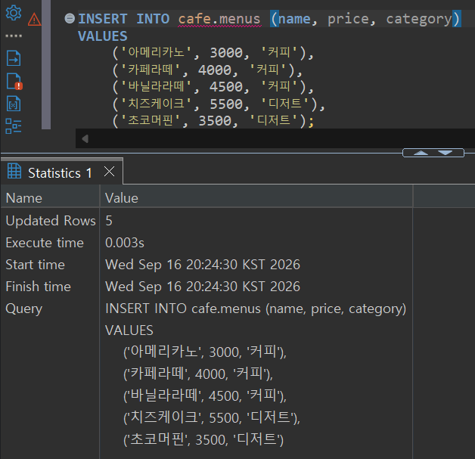The width and height of the screenshot is (475, 459).
Task: Collapse the INSERT statement fold marker
Action: pos(70,18)
